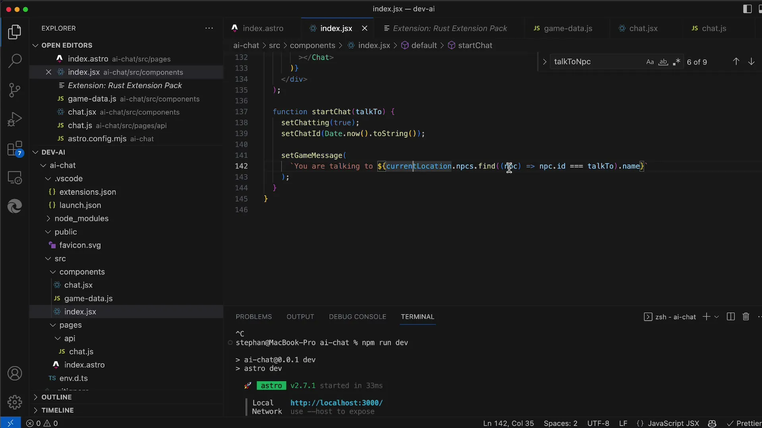Open the Remote Explorer view
This screenshot has height=428, width=762.
pyautogui.click(x=15, y=177)
